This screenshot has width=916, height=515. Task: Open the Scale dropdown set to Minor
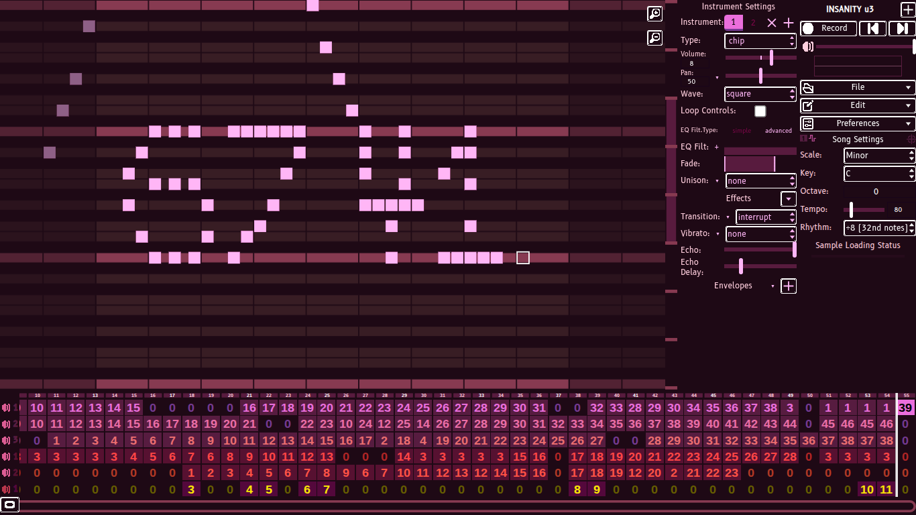(x=878, y=156)
